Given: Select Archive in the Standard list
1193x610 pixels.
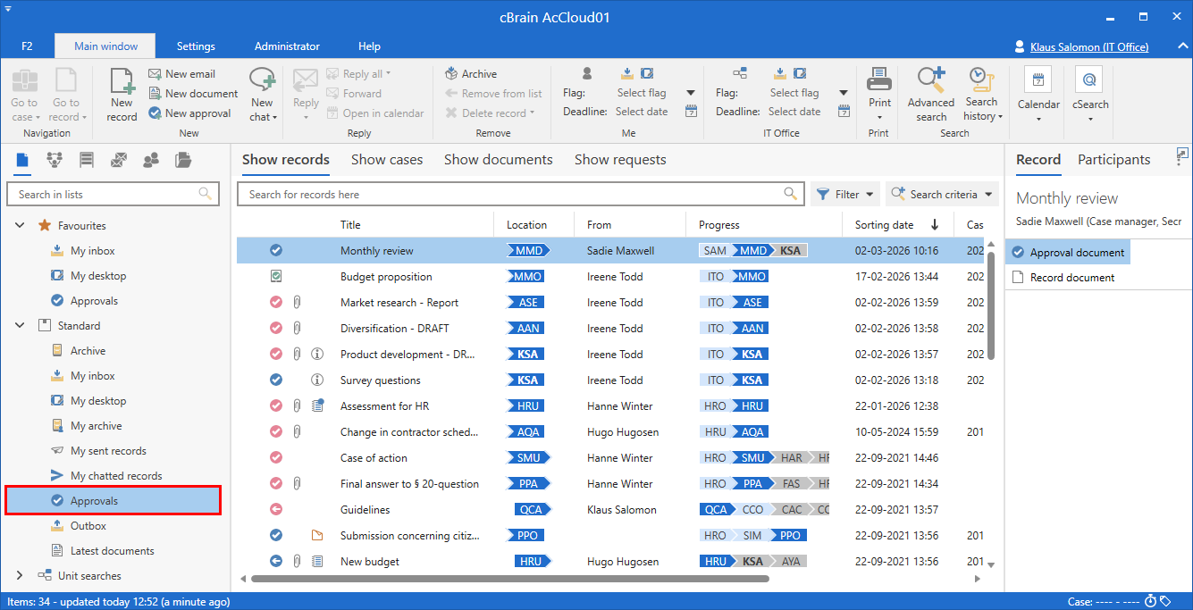Looking at the screenshot, I should click(x=88, y=351).
